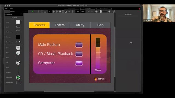Open the File menu

[6, 9]
